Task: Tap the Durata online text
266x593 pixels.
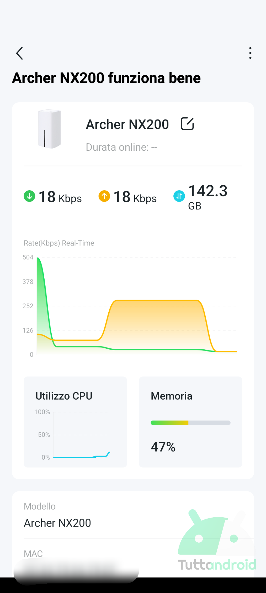Action: pos(122,147)
